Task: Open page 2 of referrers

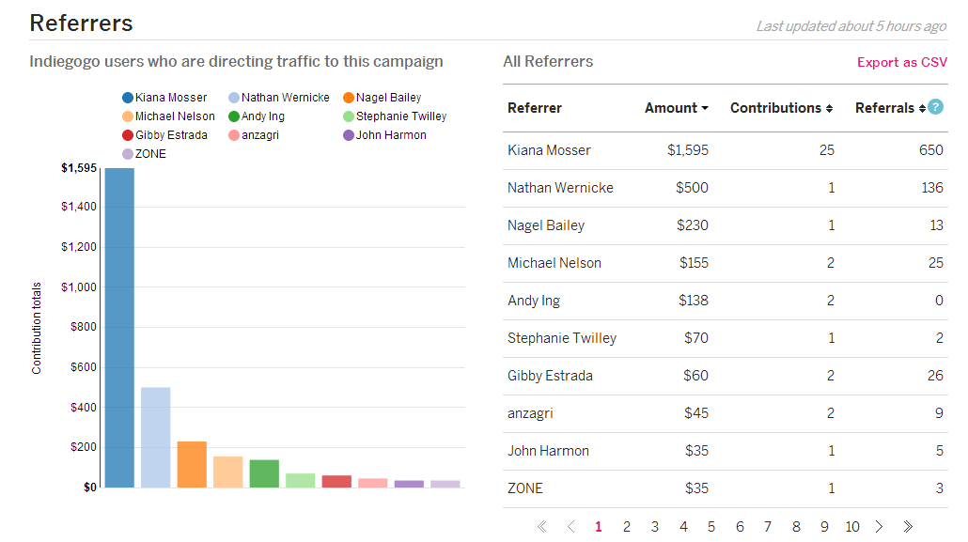Action: [x=627, y=527]
